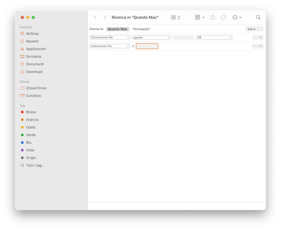Open the icon view switcher
The height and width of the screenshot is (230, 281).
(x=176, y=18)
